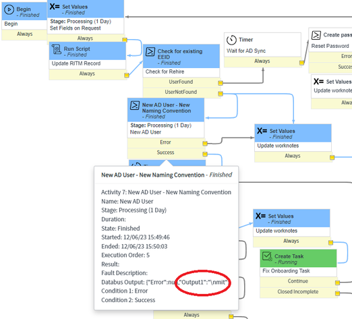The height and width of the screenshot is (319, 352).
Task: Click the Create password PowerShell icon
Action: click(316, 35)
